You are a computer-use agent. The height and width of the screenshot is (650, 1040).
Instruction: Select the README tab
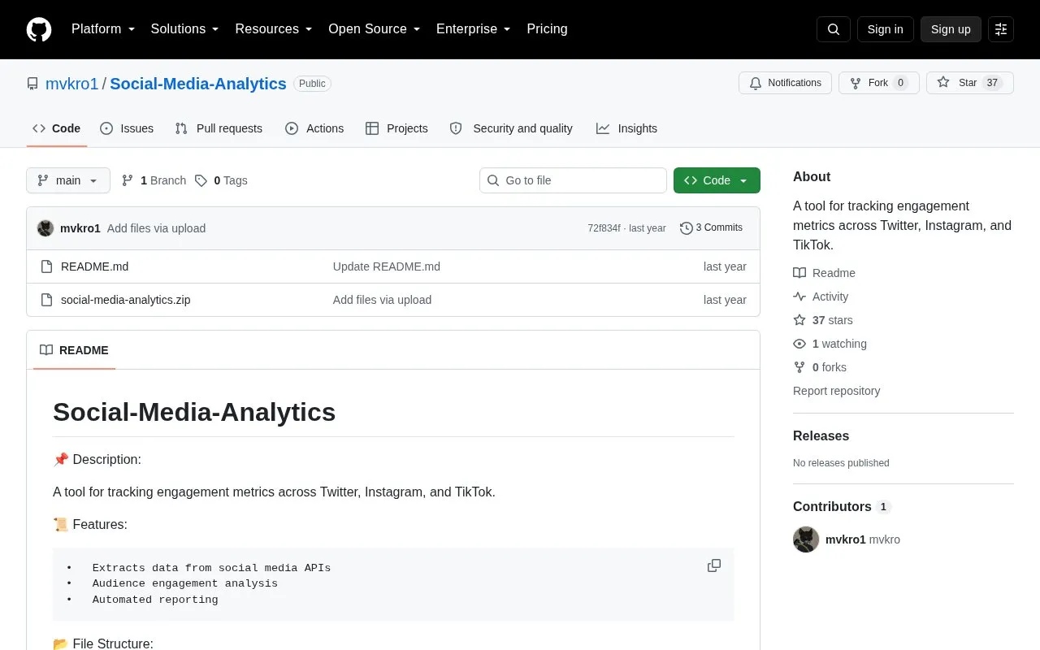tap(74, 350)
